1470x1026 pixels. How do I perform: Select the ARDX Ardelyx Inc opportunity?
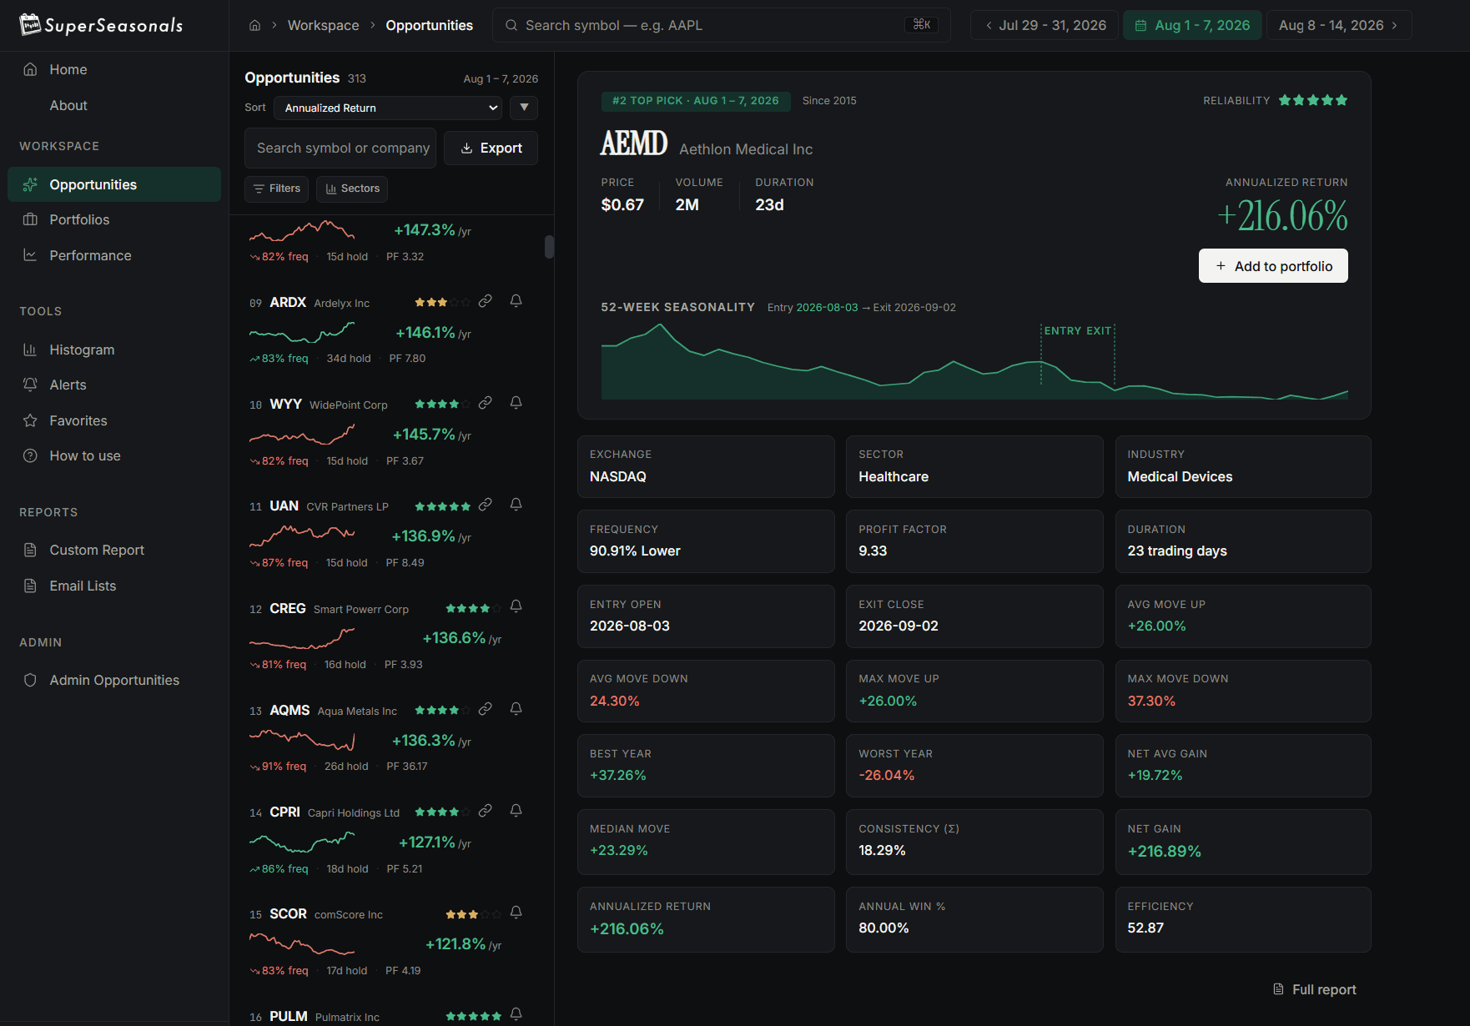click(x=388, y=330)
